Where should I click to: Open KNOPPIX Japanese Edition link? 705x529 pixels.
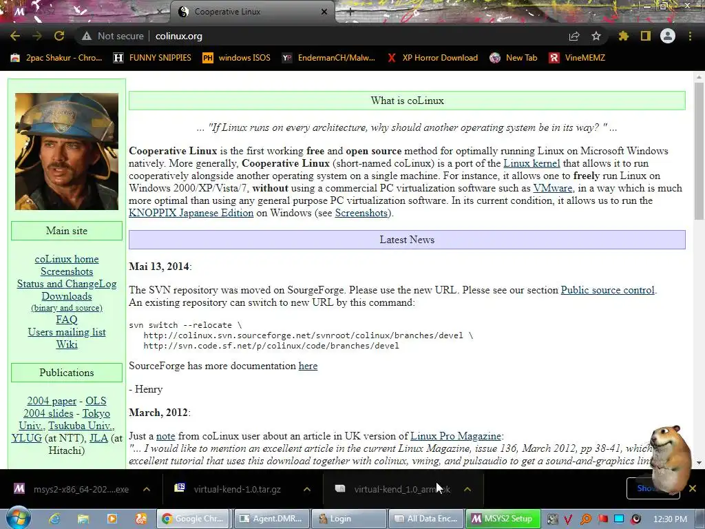click(191, 213)
